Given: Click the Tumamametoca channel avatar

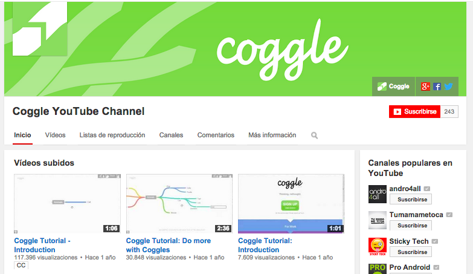Looking at the screenshot, I should tap(378, 220).
